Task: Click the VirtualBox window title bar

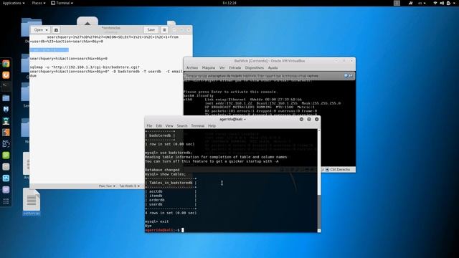Action: [x=270, y=61]
